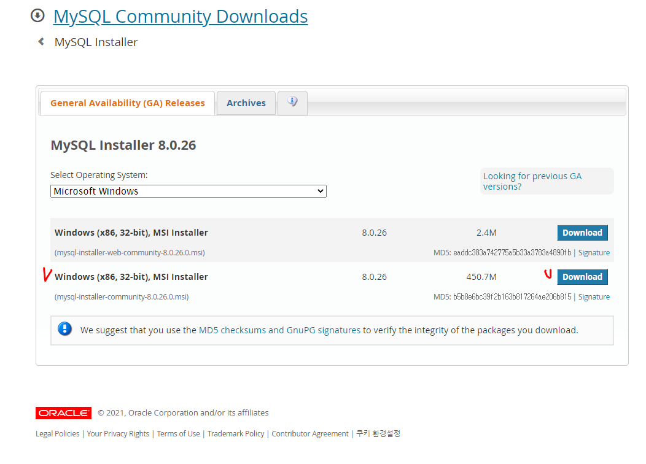Screen dimensions: 646x464
Task: Download the 2.4M web community installer
Action: pyautogui.click(x=582, y=233)
